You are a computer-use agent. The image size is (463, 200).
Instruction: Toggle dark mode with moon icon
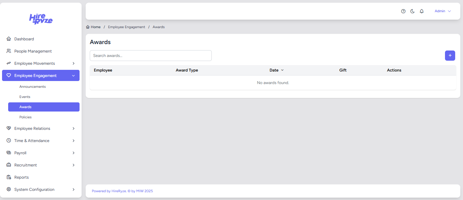(x=412, y=11)
